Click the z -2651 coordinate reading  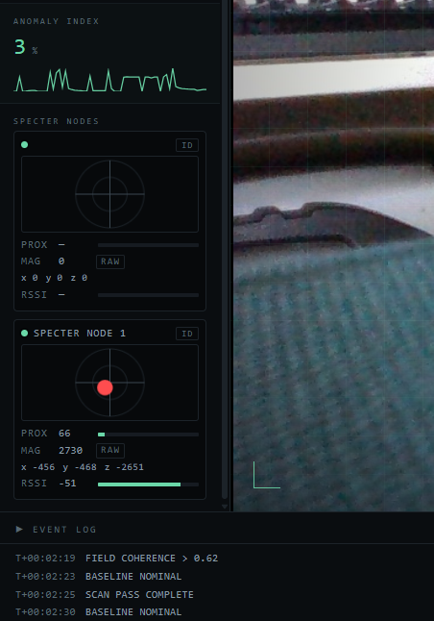pyautogui.click(x=124, y=467)
